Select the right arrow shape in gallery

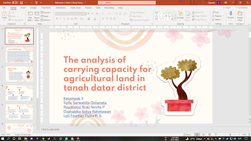pos(166,16)
